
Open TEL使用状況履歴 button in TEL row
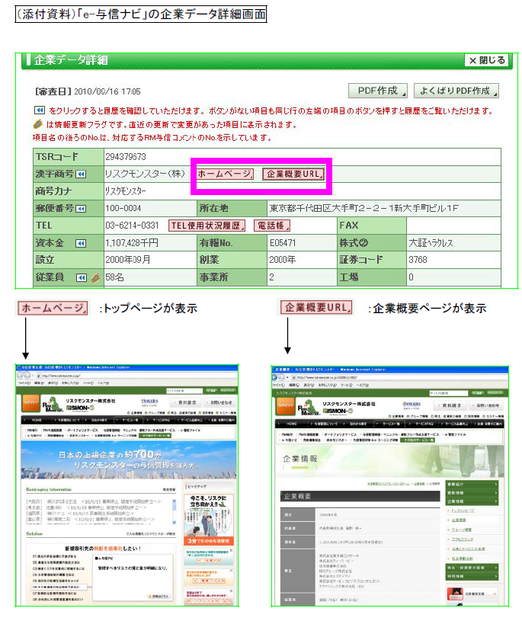click(x=207, y=226)
